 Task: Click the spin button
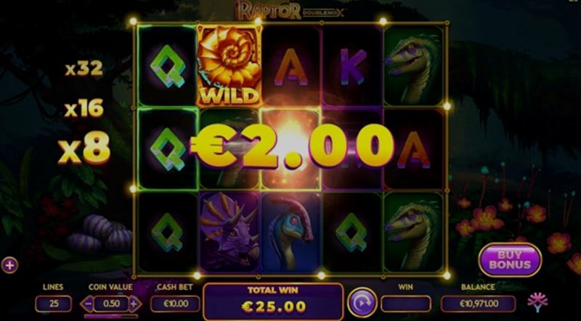(362, 303)
